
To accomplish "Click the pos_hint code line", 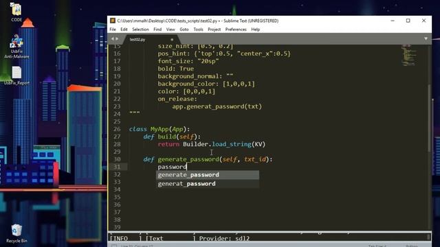I will [224, 54].
